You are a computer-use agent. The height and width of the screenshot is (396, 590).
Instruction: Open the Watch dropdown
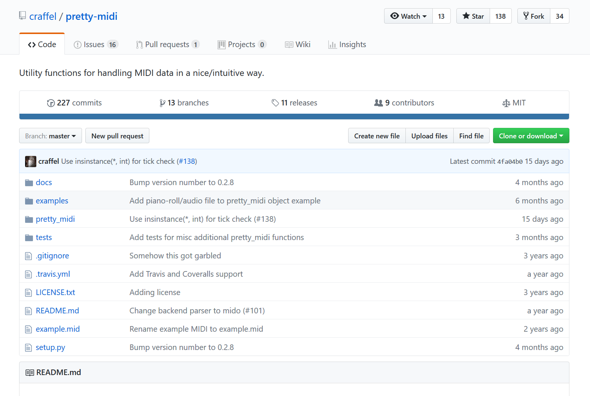(408, 16)
